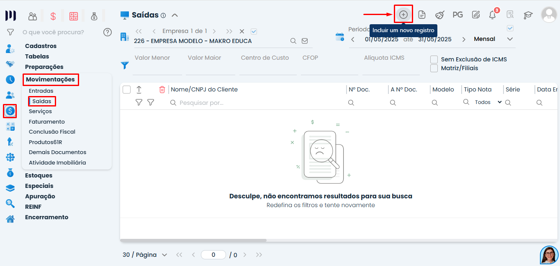The image size is (560, 266).
Task: Open the notifications bell icon
Action: coord(493,15)
